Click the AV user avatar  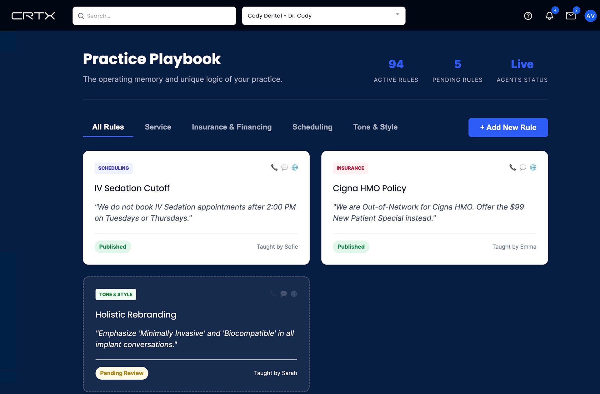pyautogui.click(x=590, y=16)
